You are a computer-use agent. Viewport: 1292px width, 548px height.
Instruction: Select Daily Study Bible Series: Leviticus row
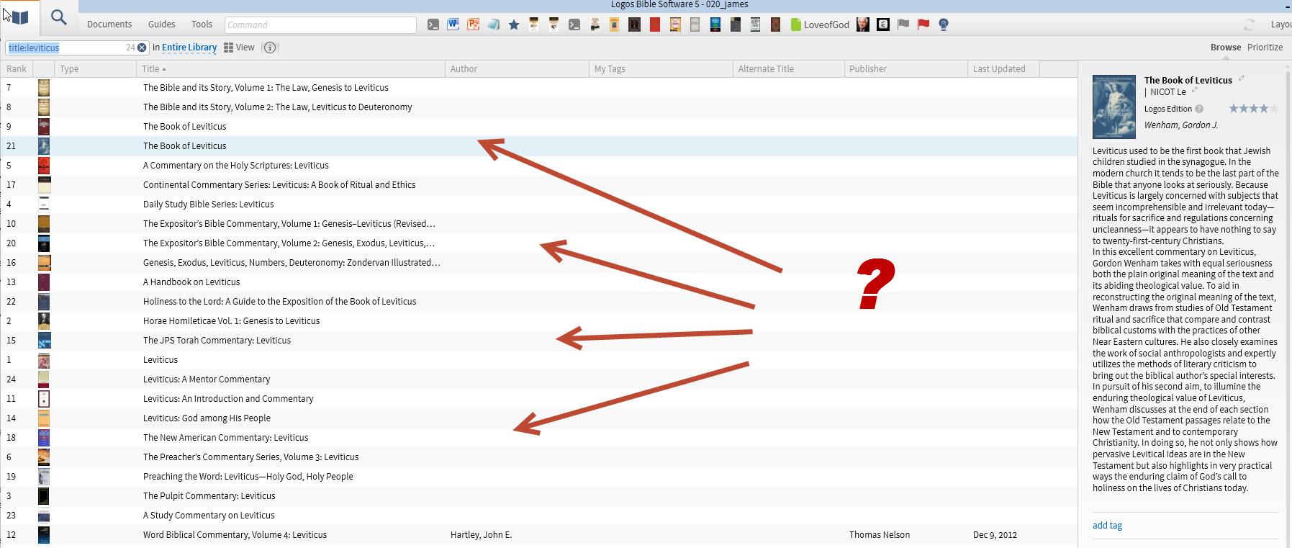538,205
